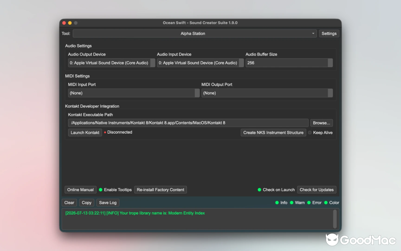Click Save Log
Image resolution: width=401 pixels, height=251 pixels.
coord(108,202)
